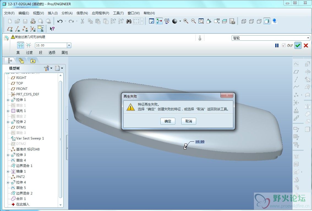Open the folder browser navigator tab

click(x=21, y=61)
